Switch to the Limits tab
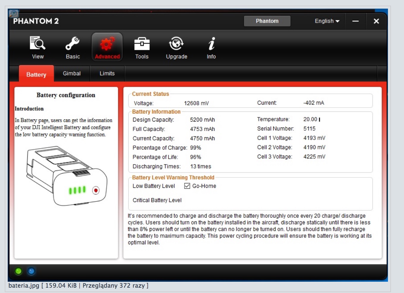The width and height of the screenshot is (404, 293). 107,73
